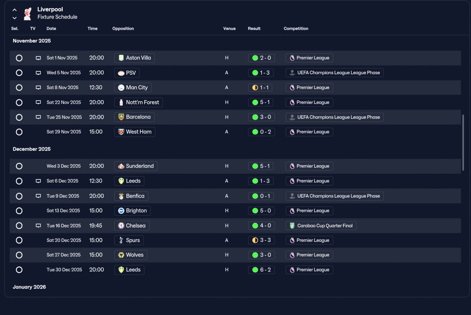This screenshot has width=471, height=315.
Task: Click the Sunderland club badge
Action: tap(121, 166)
